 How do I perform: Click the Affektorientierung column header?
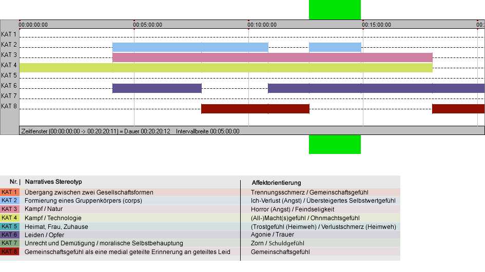coord(276,183)
